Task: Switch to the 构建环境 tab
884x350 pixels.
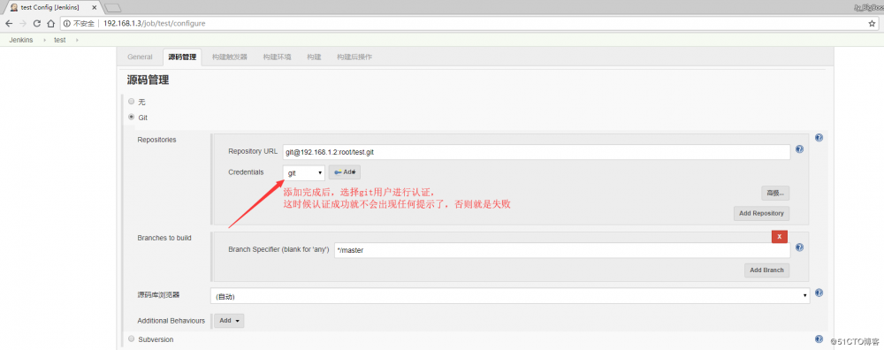Action: tap(277, 57)
